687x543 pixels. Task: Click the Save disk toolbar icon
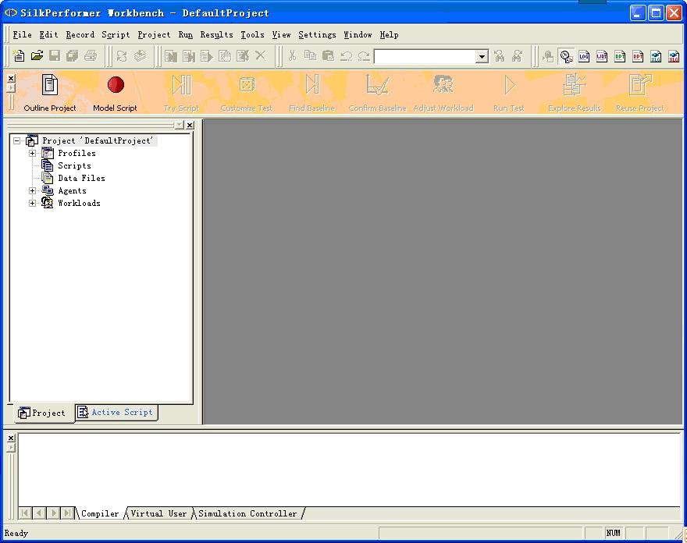[55, 56]
